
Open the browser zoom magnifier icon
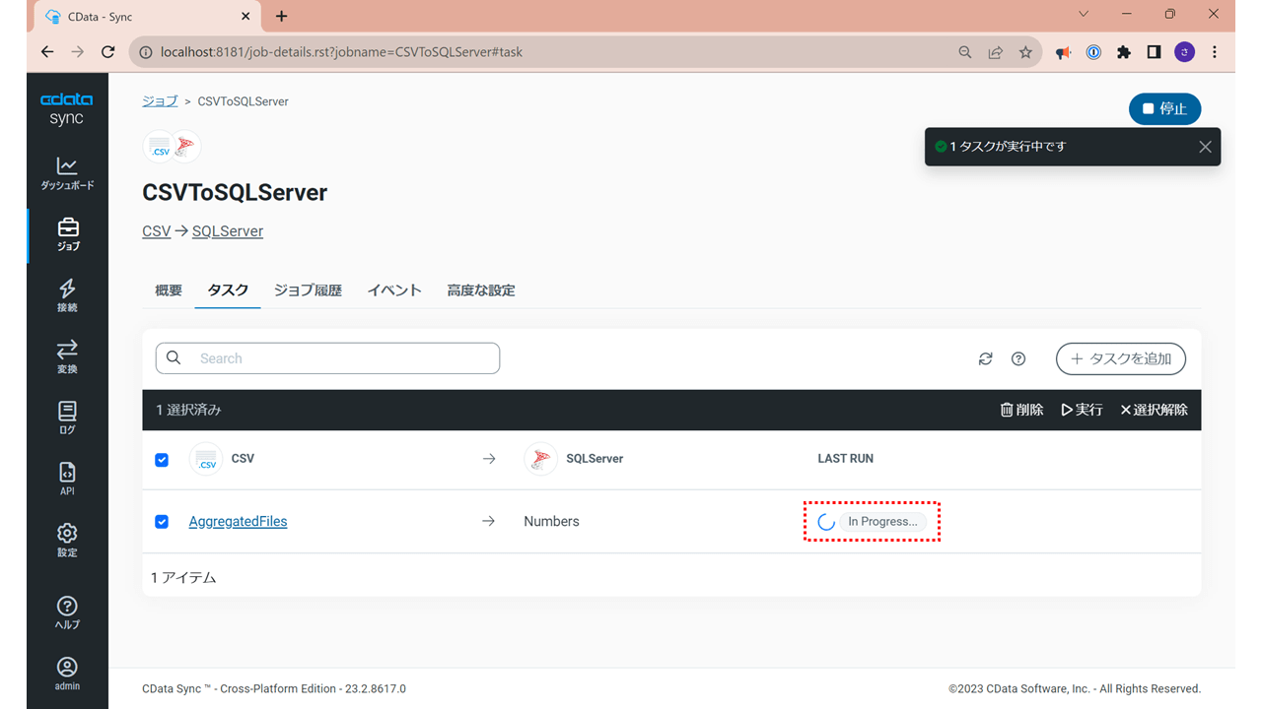click(965, 52)
